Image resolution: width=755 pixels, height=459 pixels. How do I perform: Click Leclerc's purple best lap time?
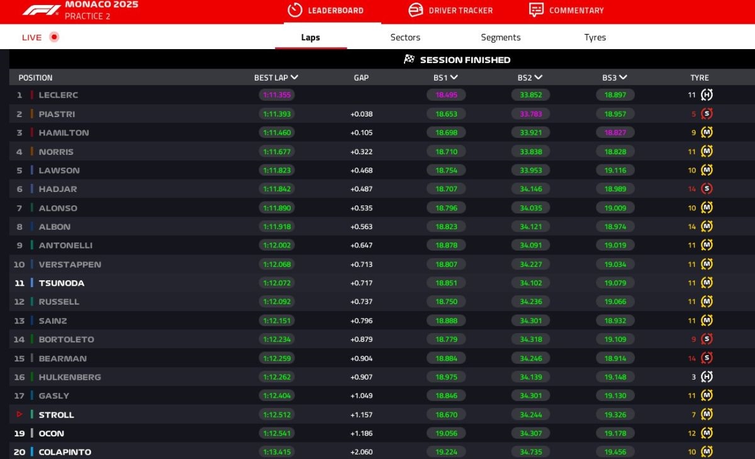[x=276, y=95]
